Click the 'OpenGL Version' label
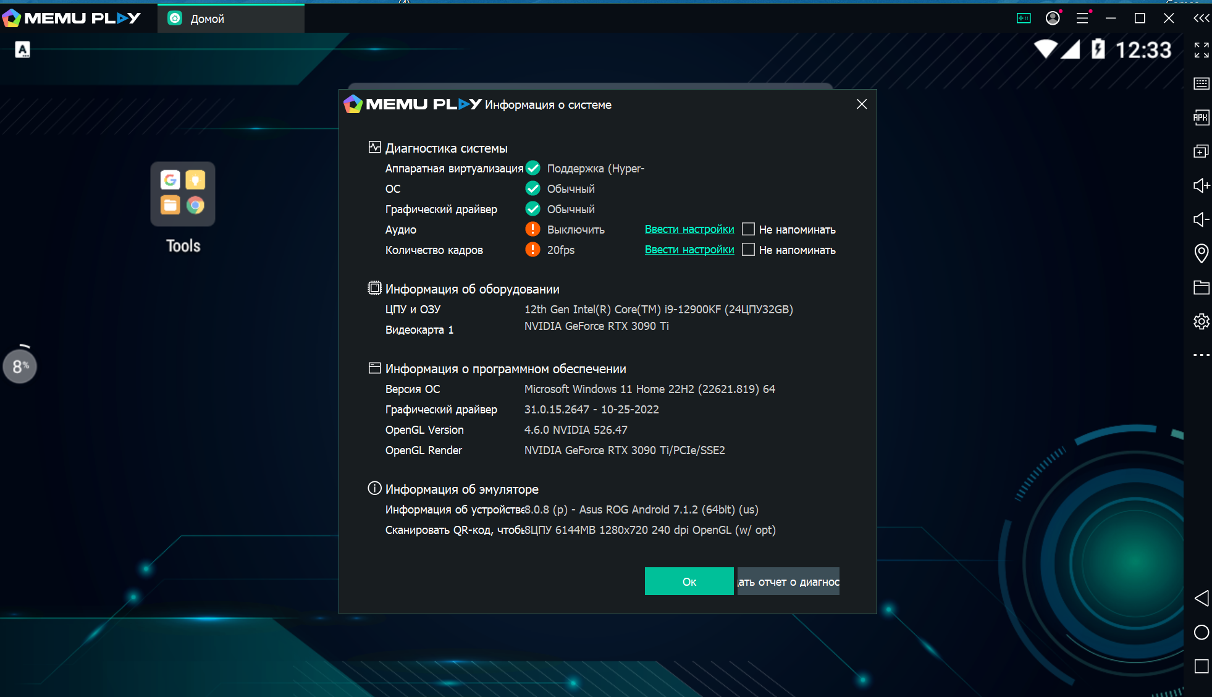 pyautogui.click(x=424, y=430)
